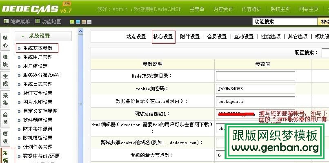Switch to 会员设置 tab
The height and width of the screenshot is (163, 329).
[217, 37]
